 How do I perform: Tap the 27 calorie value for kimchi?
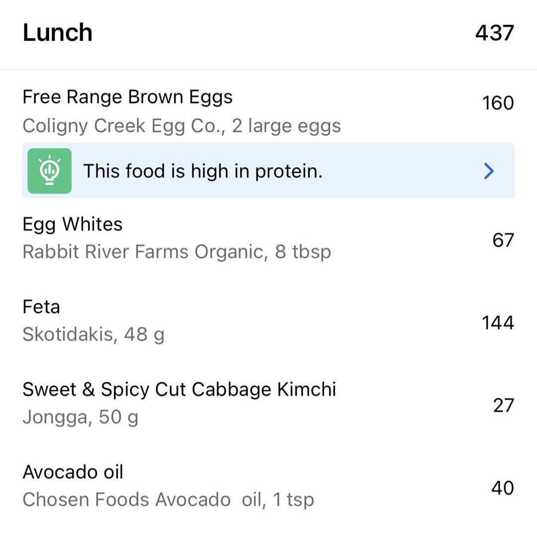click(503, 405)
